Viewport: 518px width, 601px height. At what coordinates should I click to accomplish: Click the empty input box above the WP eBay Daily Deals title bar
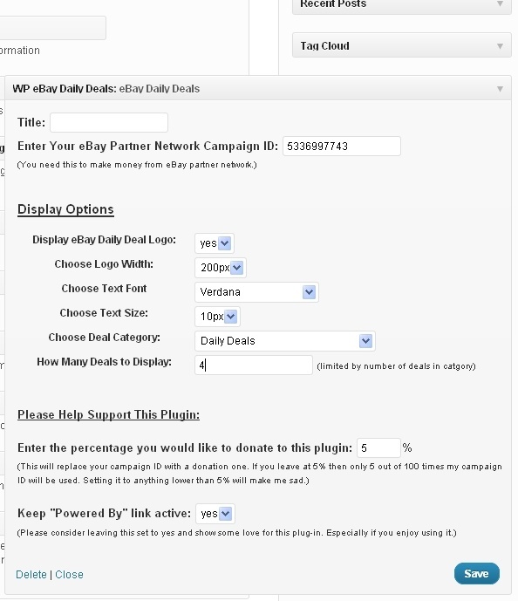52,28
